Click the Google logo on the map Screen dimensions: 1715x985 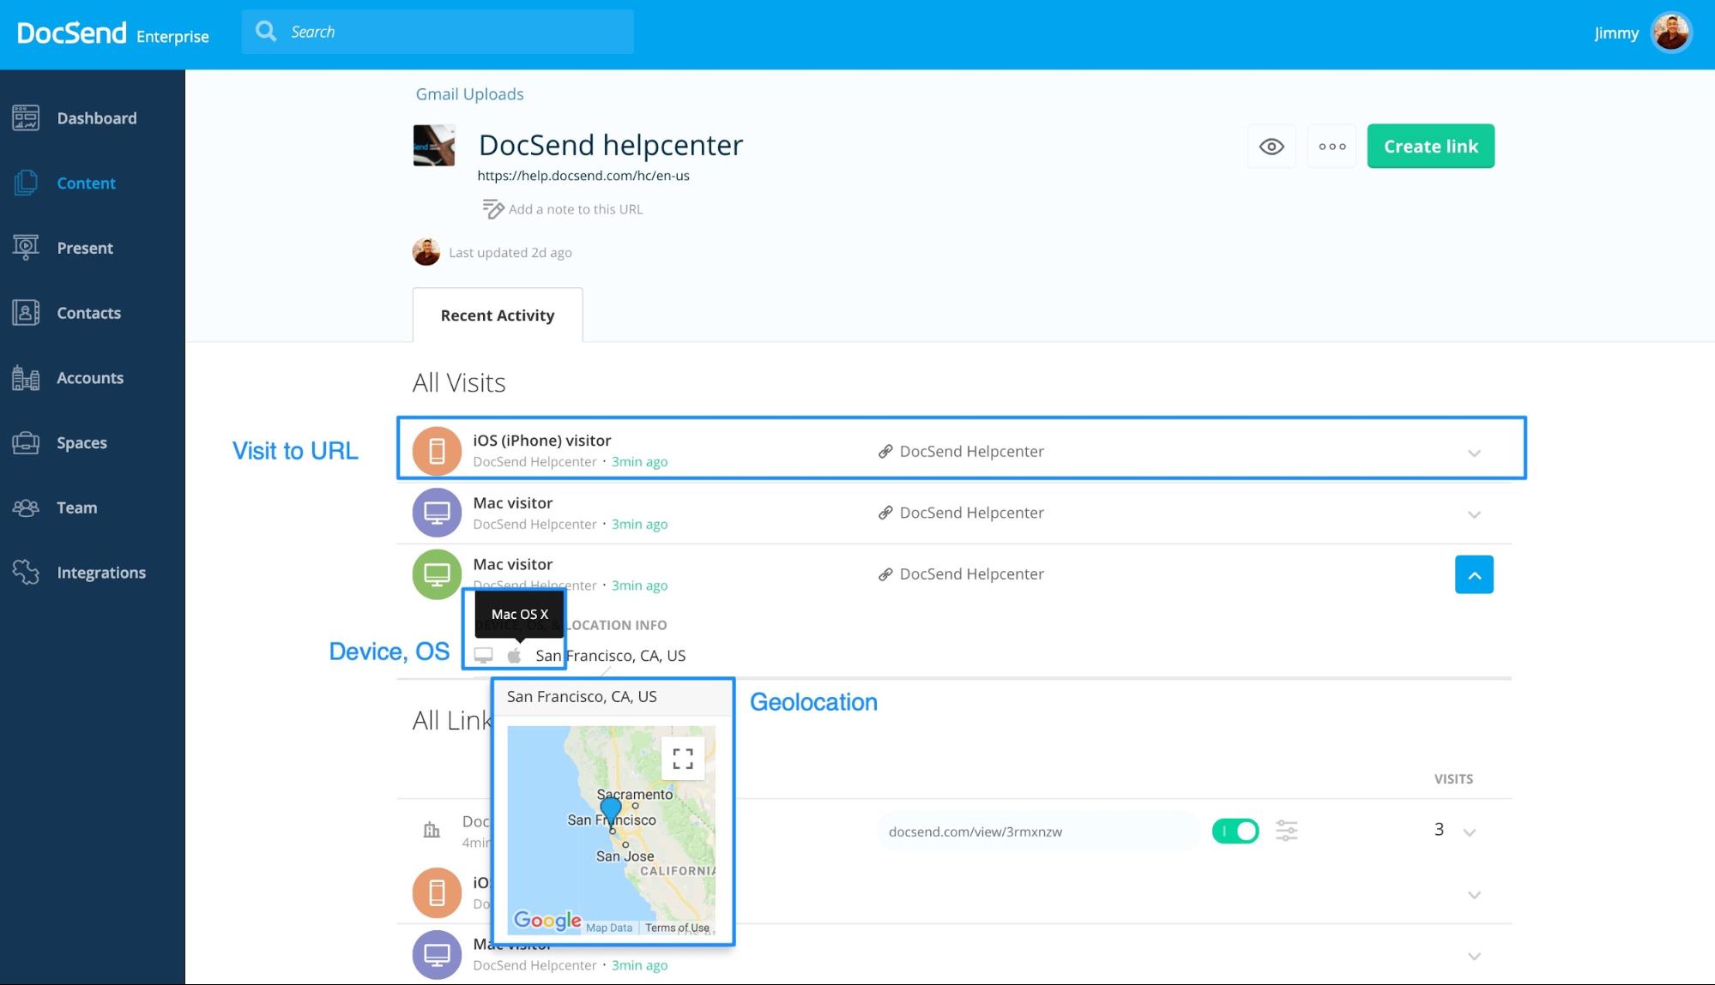(x=547, y=921)
